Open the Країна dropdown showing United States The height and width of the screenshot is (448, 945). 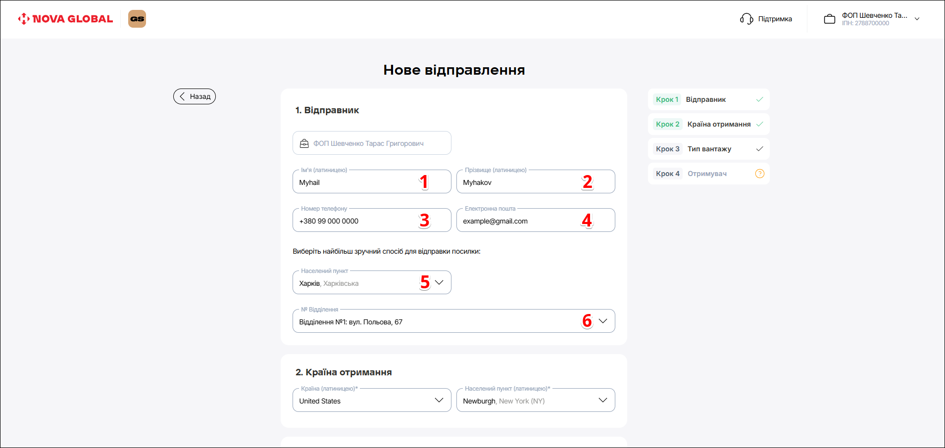(439, 400)
